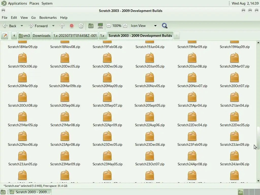Zoom out with the minus icon
The height and width of the screenshot is (195, 260).
coord(109,26)
